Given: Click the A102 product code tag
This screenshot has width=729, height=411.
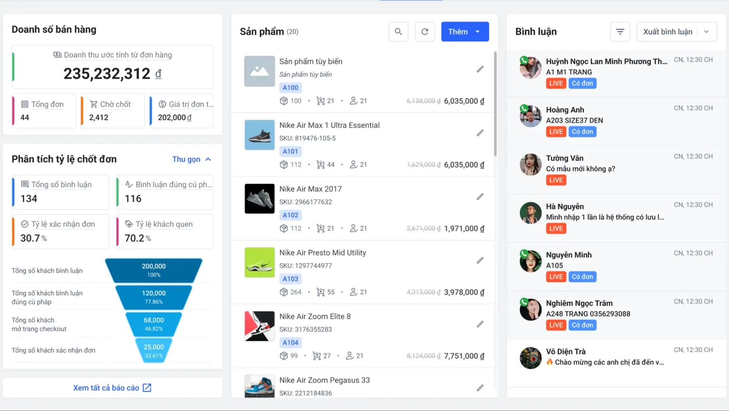Looking at the screenshot, I should pos(290,215).
